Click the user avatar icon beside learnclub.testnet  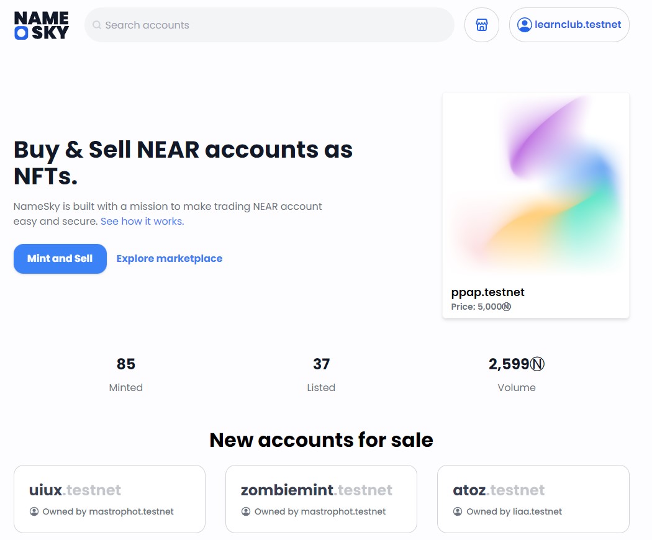click(x=524, y=25)
